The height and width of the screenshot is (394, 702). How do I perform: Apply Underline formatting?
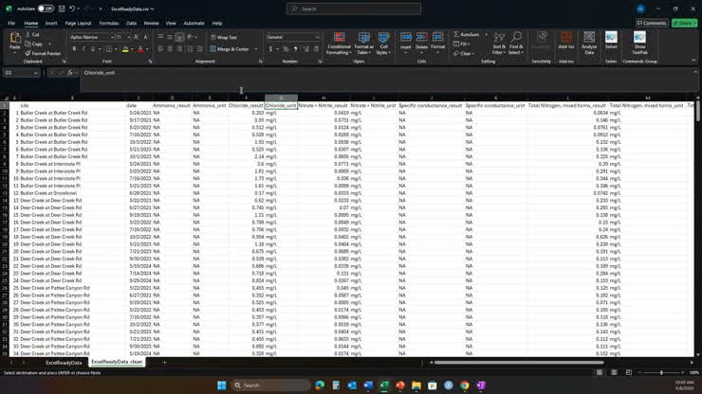tap(93, 48)
